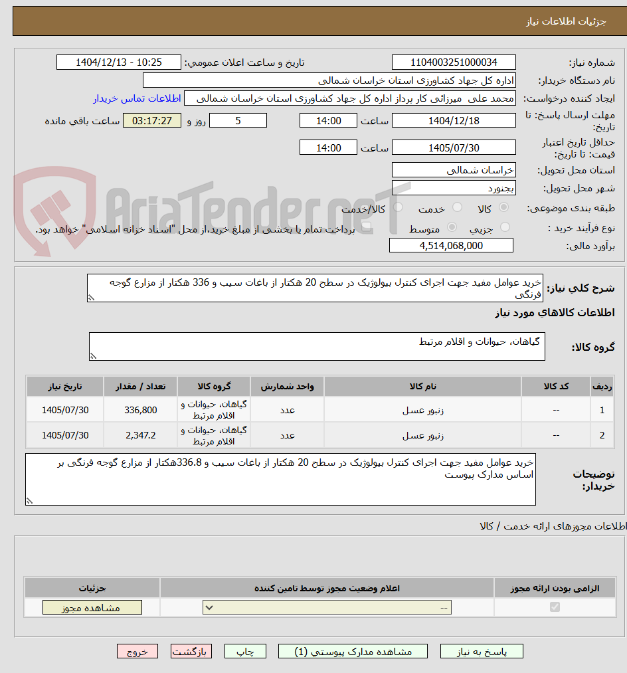
Task: Click the financial estimate 4,514,068,000 field
Action: pos(451,246)
